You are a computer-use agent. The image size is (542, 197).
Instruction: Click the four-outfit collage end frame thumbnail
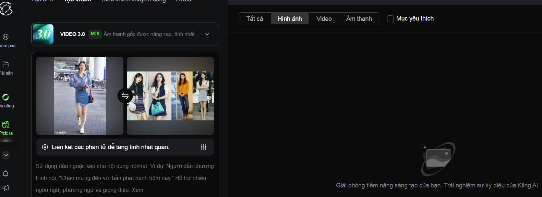[170, 96]
